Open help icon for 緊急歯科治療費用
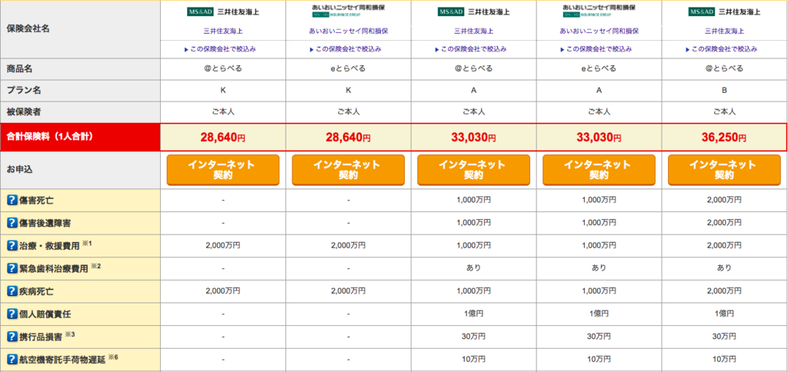This screenshot has height=372, width=788. 12,268
